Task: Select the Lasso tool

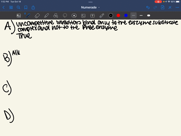Action: point(65,15)
